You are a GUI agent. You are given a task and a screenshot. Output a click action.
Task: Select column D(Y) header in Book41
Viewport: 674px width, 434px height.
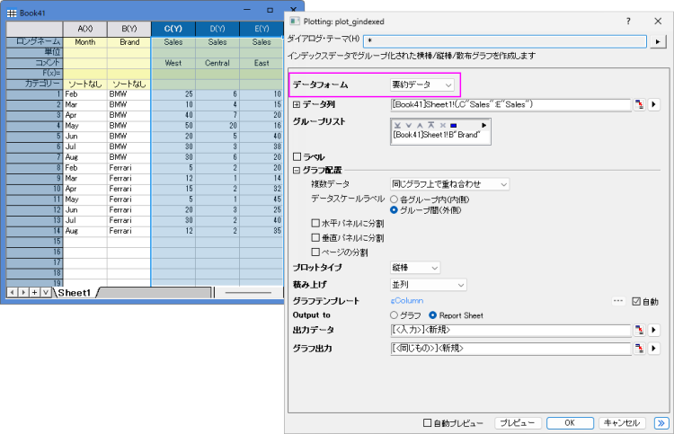pyautogui.click(x=217, y=29)
